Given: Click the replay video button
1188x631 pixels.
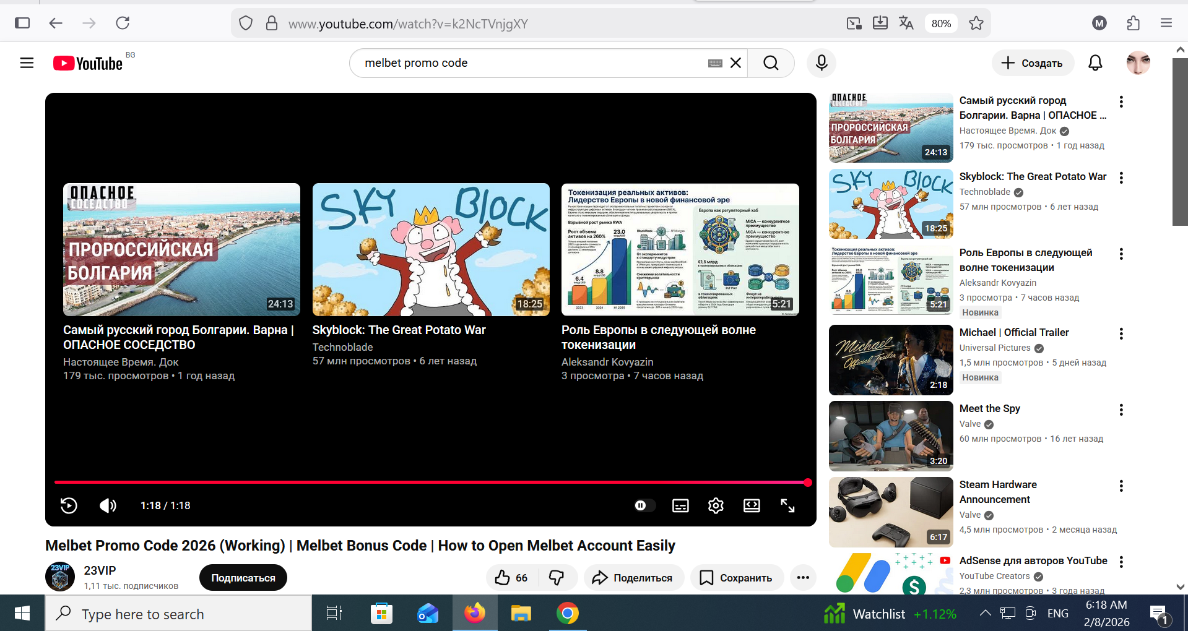Looking at the screenshot, I should 69,505.
